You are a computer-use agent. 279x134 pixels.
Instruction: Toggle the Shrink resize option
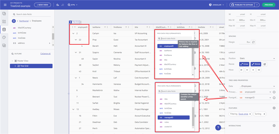[256, 64]
